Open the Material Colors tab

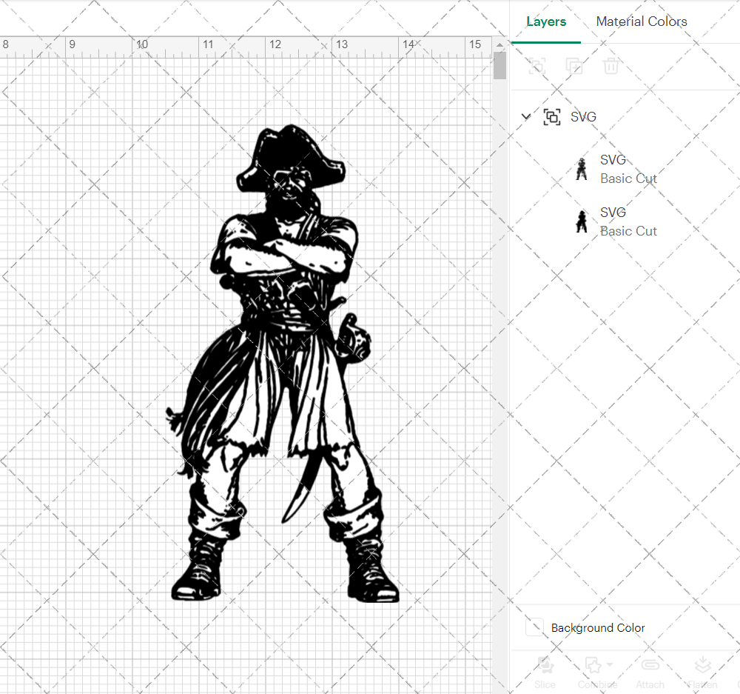click(x=642, y=21)
